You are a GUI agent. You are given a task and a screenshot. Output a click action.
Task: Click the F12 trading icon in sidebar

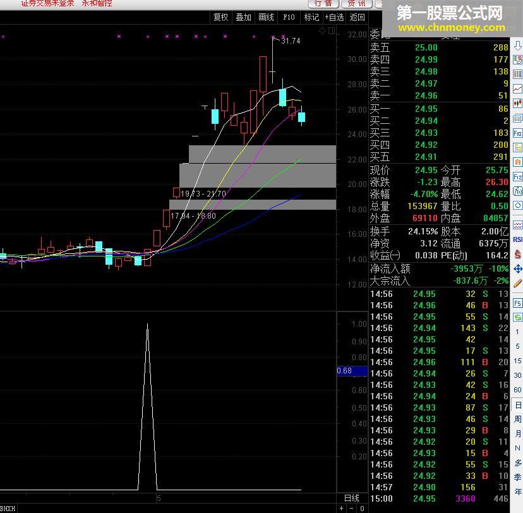point(518,177)
